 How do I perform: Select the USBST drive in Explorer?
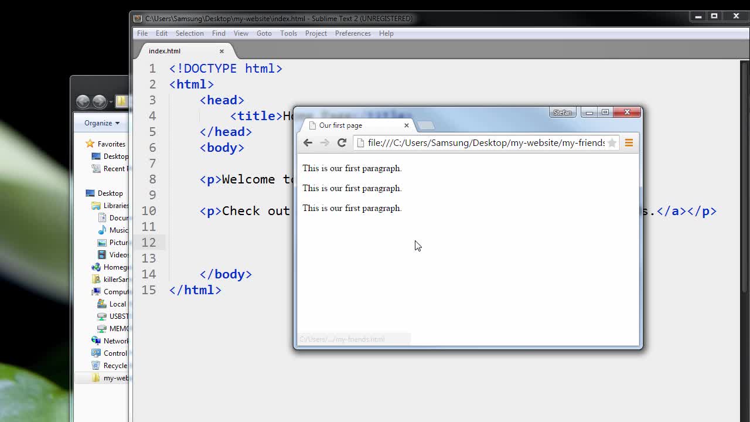click(113, 316)
